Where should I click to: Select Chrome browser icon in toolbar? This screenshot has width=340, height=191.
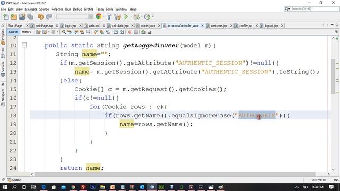99,16
